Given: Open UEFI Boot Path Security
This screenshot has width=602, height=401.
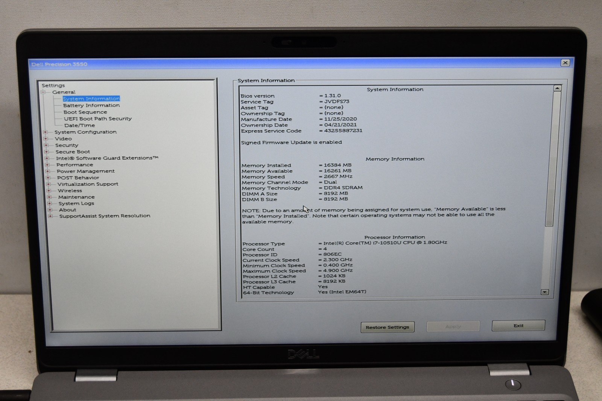Looking at the screenshot, I should coord(98,118).
